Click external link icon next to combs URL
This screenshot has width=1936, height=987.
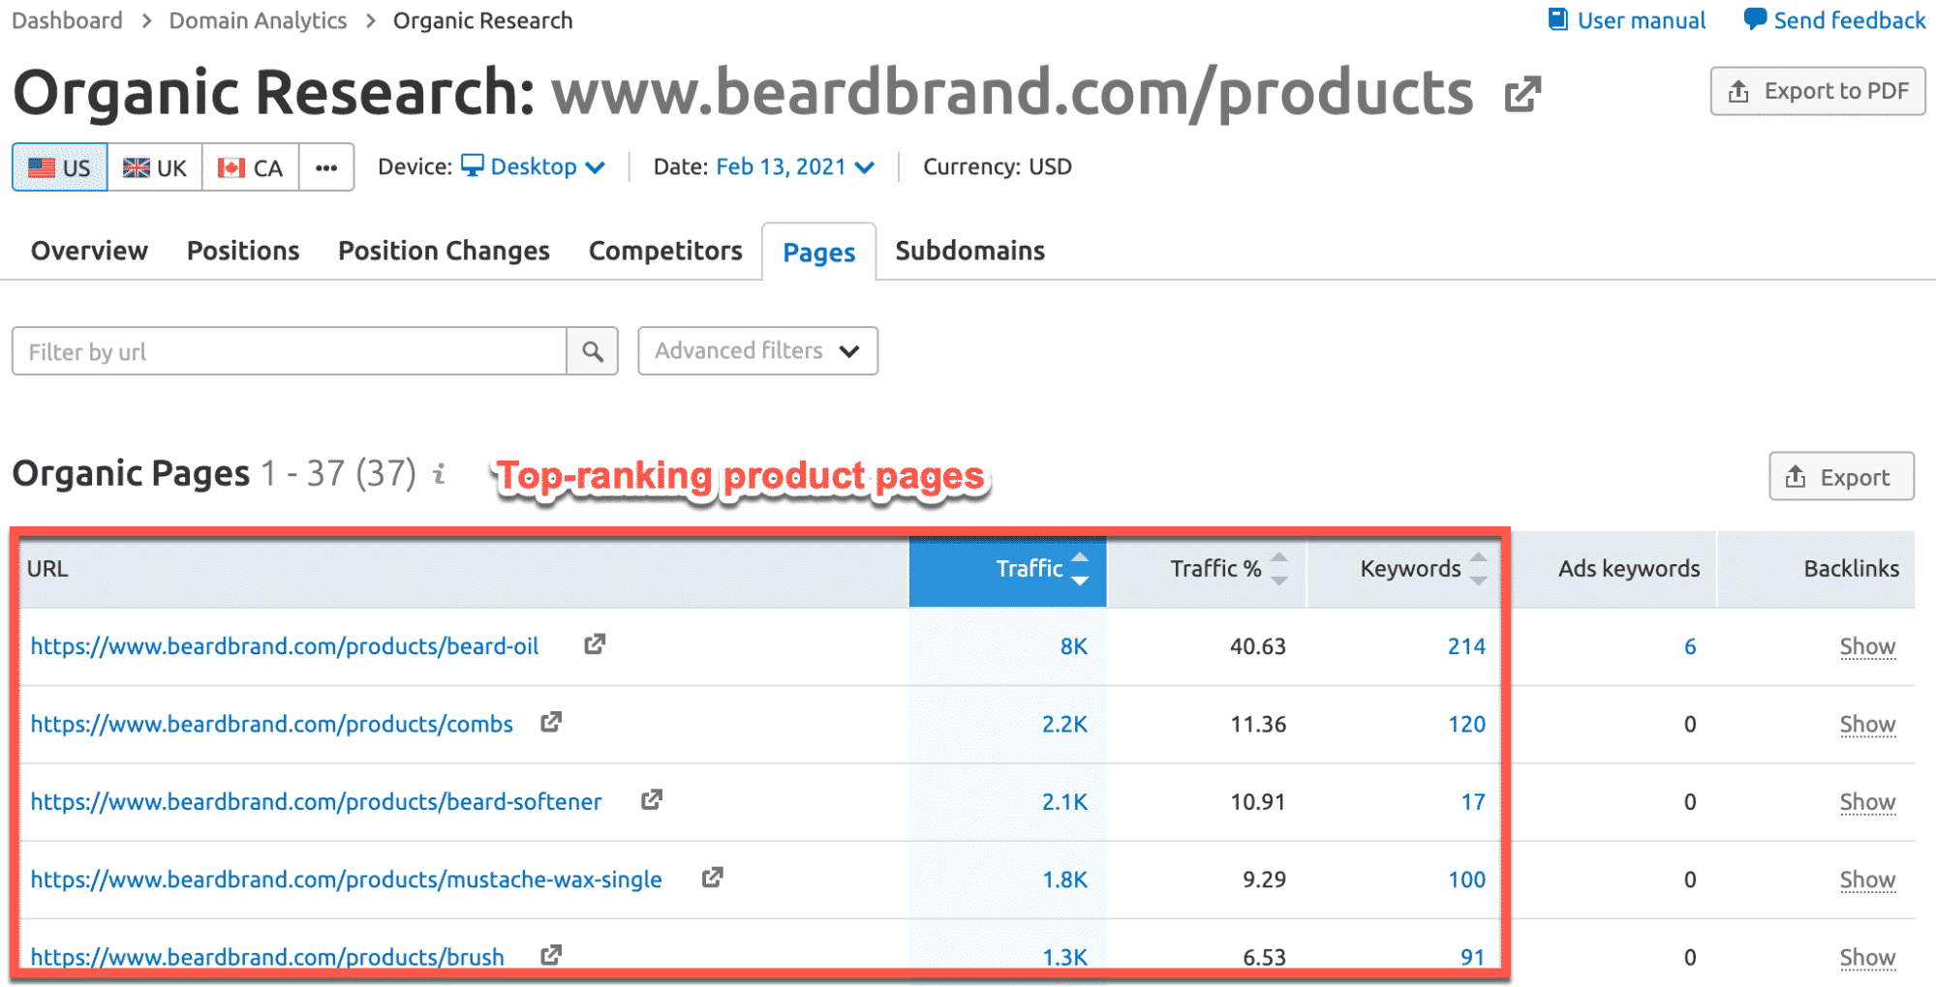[551, 722]
